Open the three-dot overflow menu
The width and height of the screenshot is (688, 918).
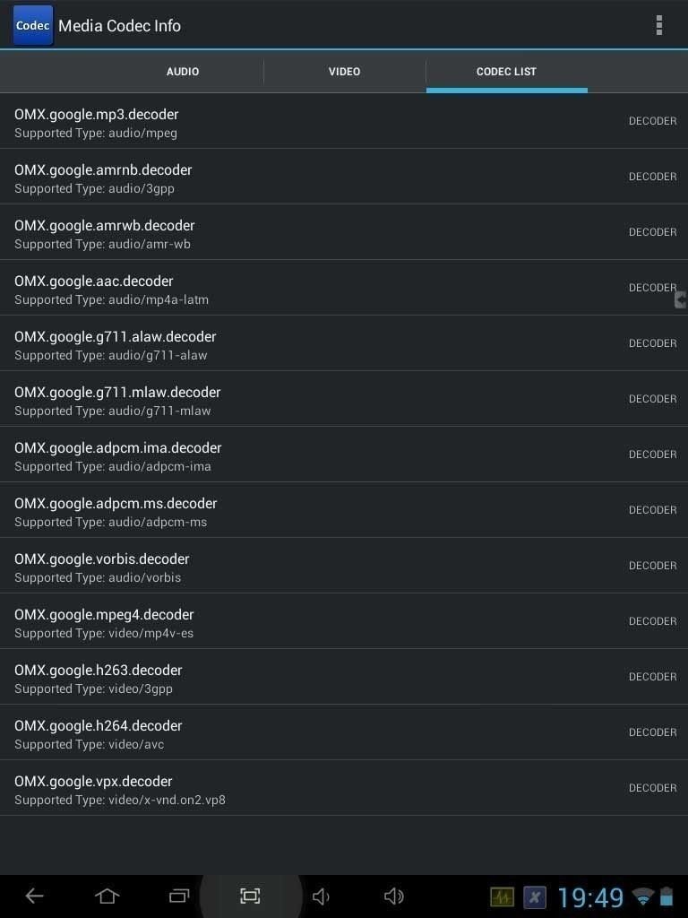coord(659,25)
